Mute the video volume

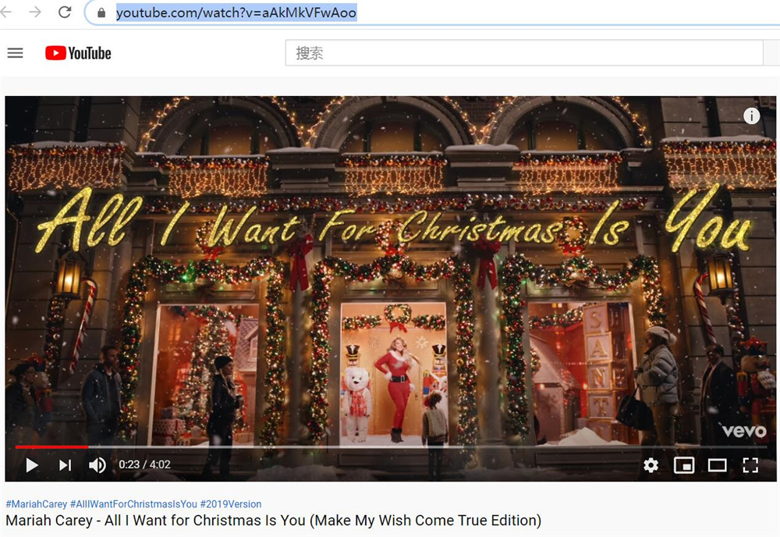[97, 465]
